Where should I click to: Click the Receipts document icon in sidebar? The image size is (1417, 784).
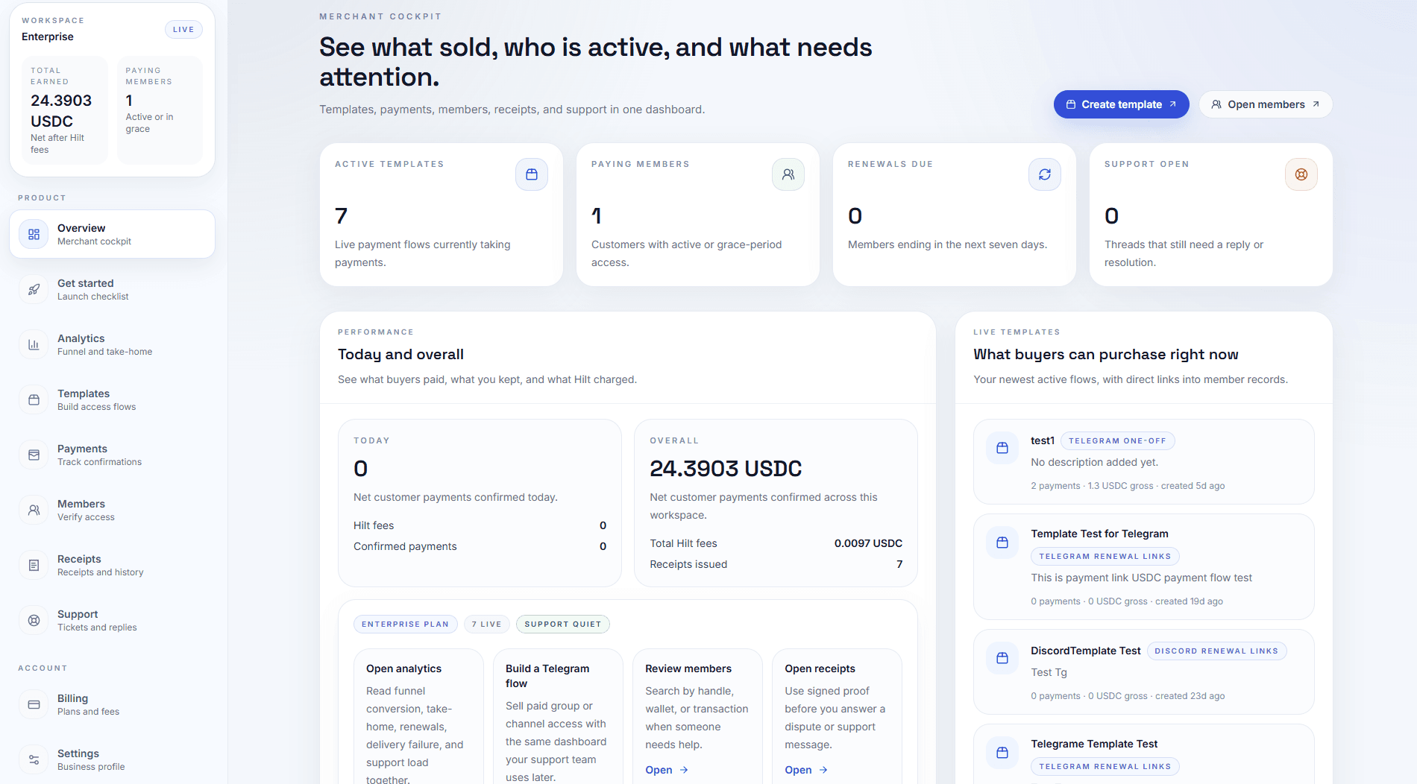34,565
